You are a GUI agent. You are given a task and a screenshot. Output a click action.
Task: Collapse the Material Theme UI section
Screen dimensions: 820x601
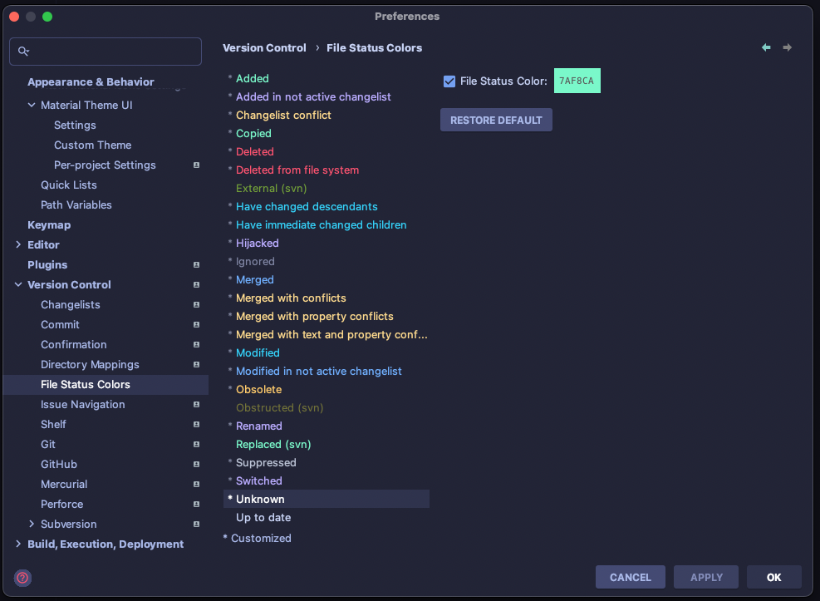pos(32,105)
